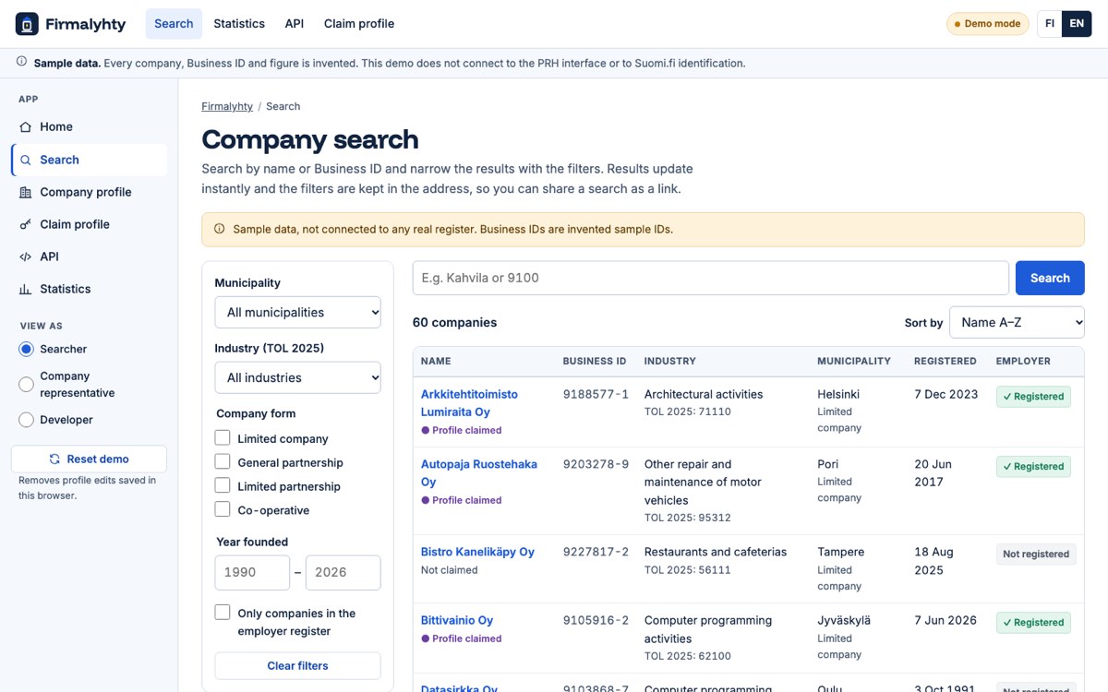Click the bar chart Statistics icon
The height and width of the screenshot is (692, 1108).
pos(26,289)
